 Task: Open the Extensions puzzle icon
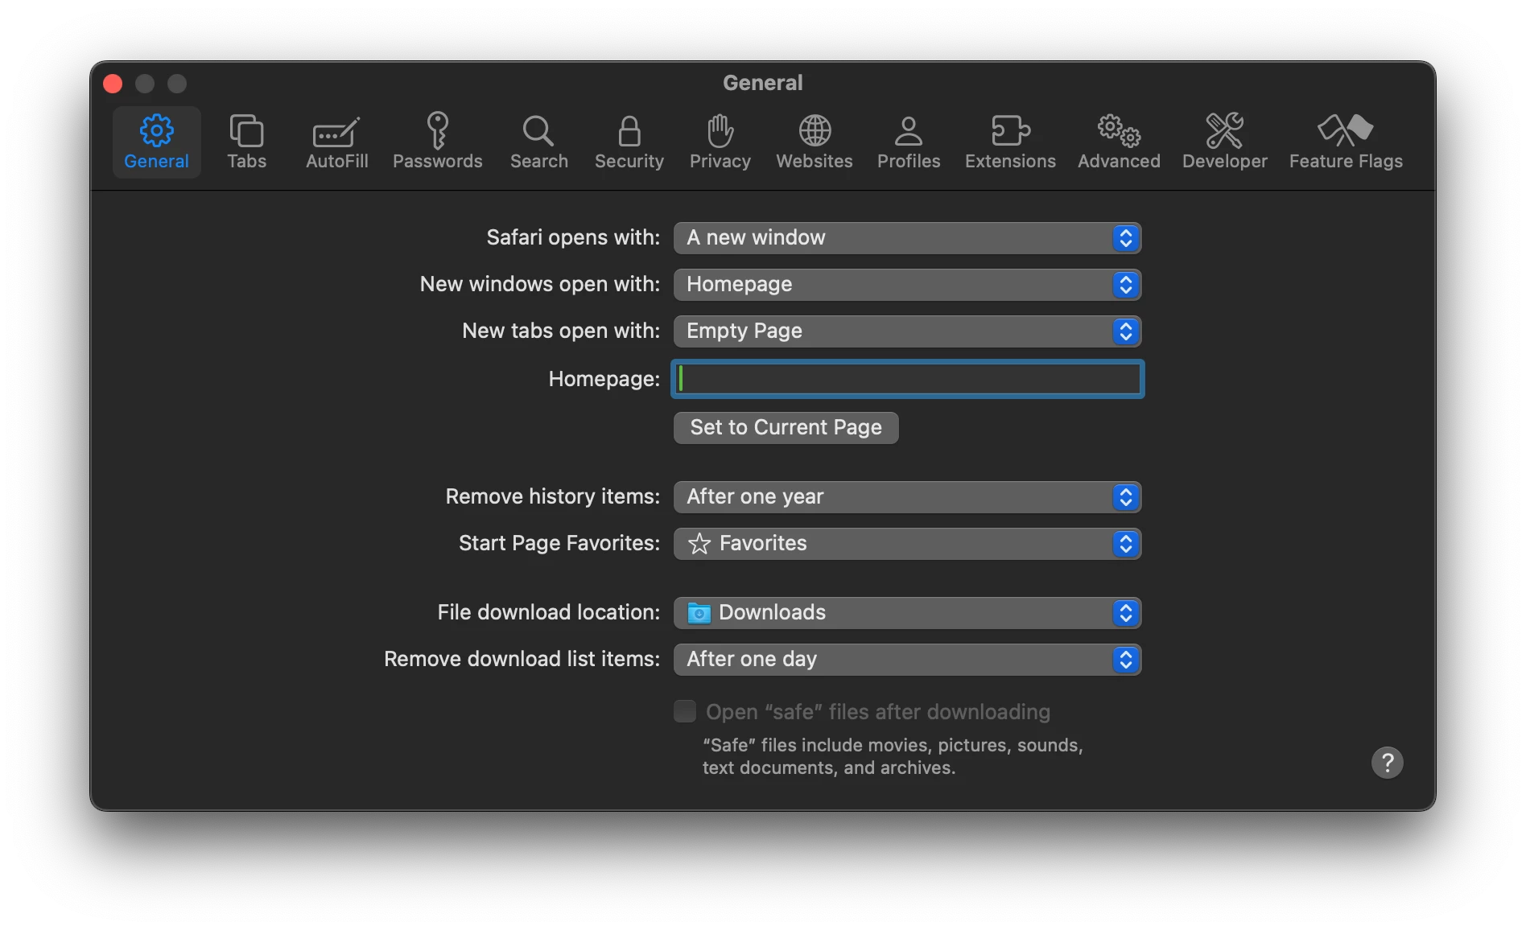(1010, 130)
